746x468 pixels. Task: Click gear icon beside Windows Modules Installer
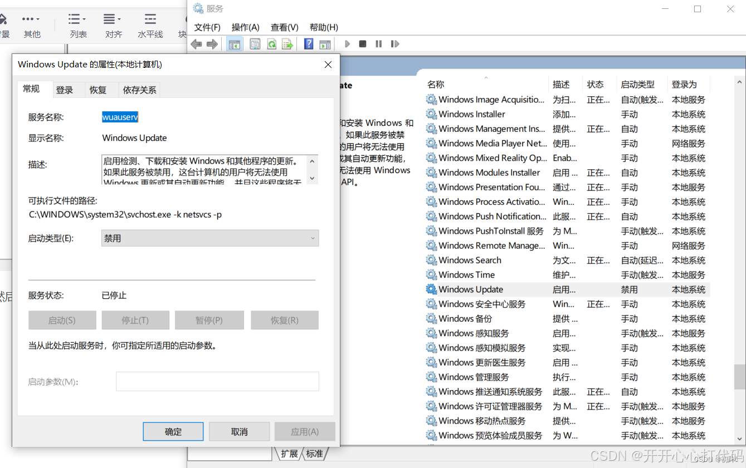click(431, 173)
